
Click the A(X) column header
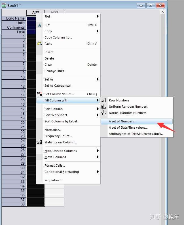(35, 12)
